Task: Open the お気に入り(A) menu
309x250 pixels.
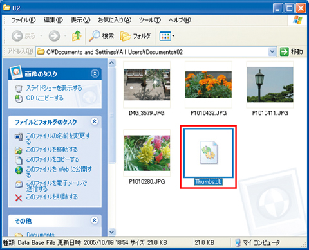Action: 115,21
